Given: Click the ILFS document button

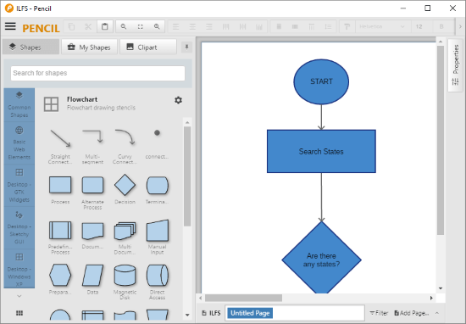Looking at the screenshot, I should pyautogui.click(x=211, y=313).
